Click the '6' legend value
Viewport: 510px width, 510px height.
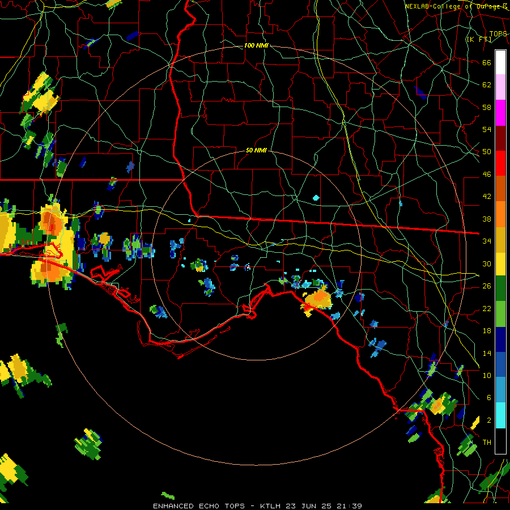point(489,397)
